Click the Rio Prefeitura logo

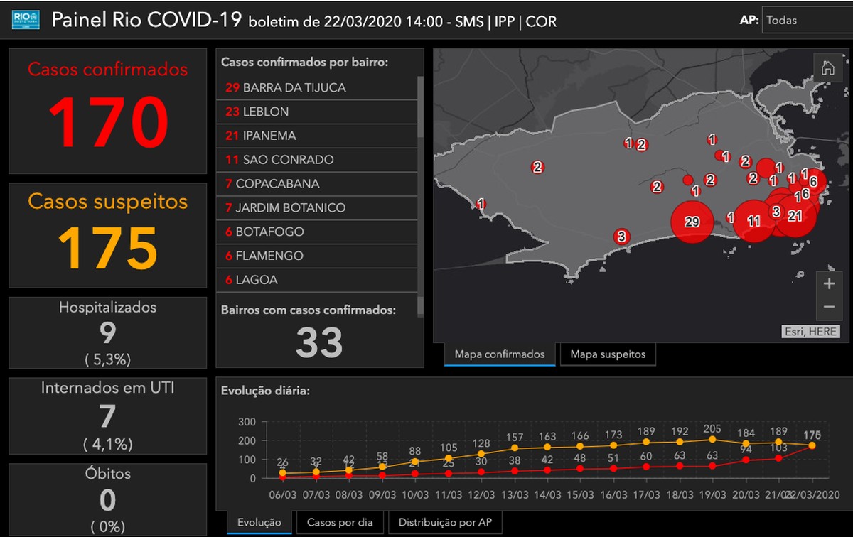click(26, 20)
